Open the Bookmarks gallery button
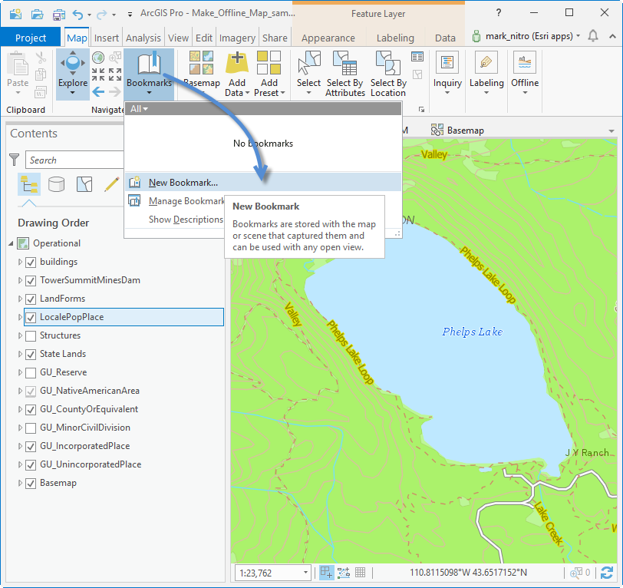623x588 pixels. point(149,74)
